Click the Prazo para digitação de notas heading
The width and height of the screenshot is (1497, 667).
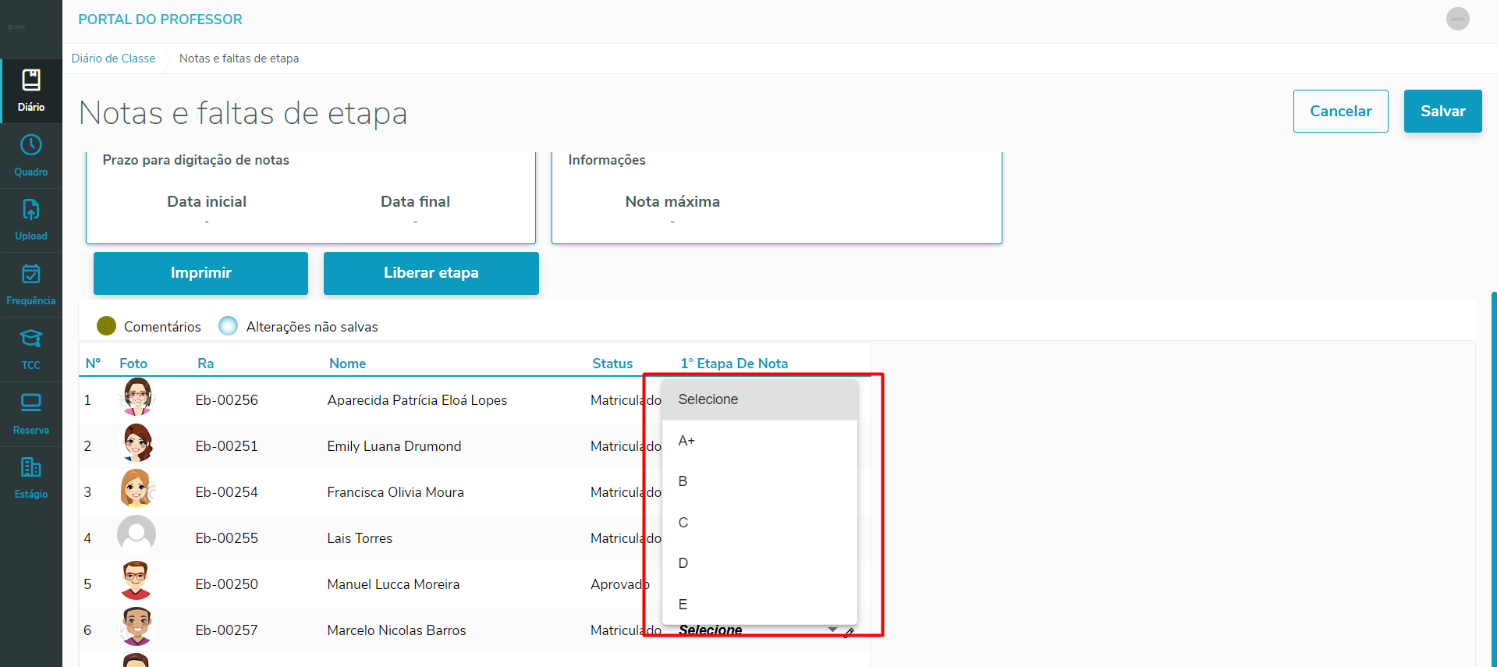pos(196,160)
